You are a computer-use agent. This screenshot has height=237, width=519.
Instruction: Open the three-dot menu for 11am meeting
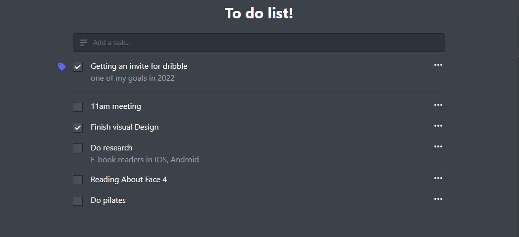(x=438, y=105)
